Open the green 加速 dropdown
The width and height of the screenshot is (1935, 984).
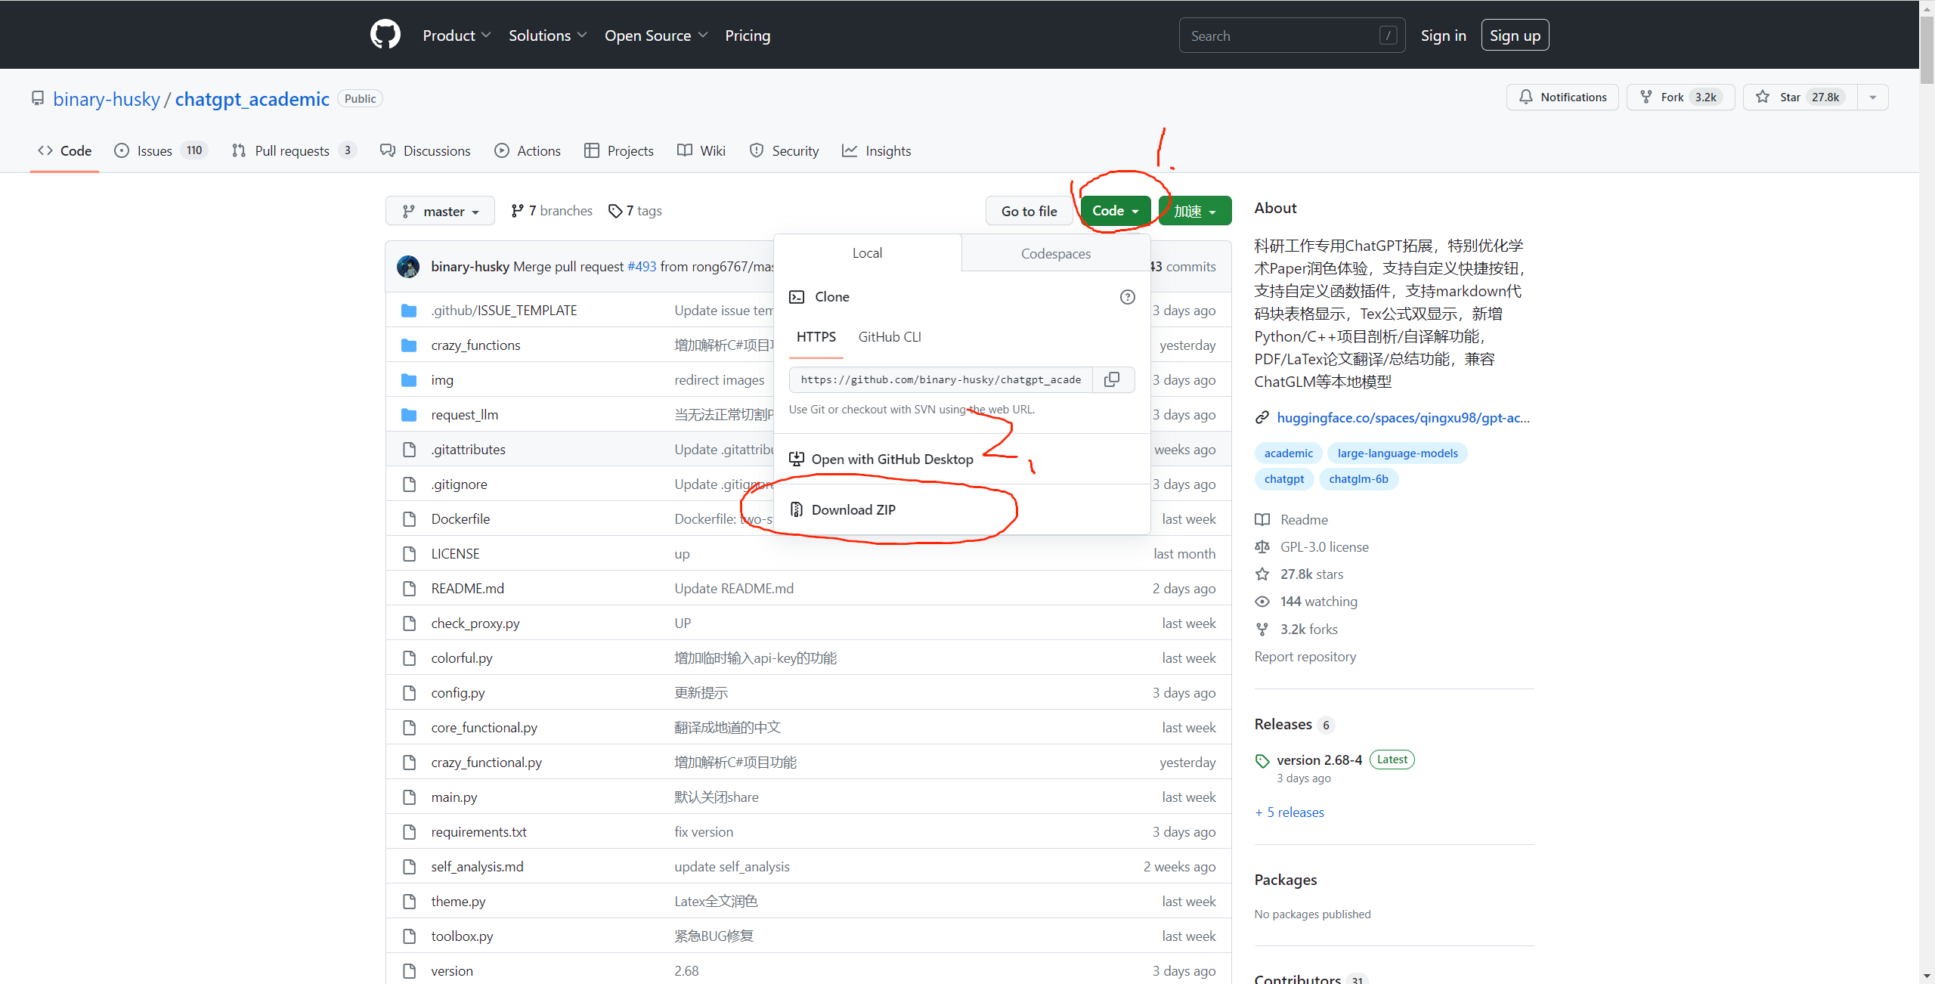point(1195,211)
